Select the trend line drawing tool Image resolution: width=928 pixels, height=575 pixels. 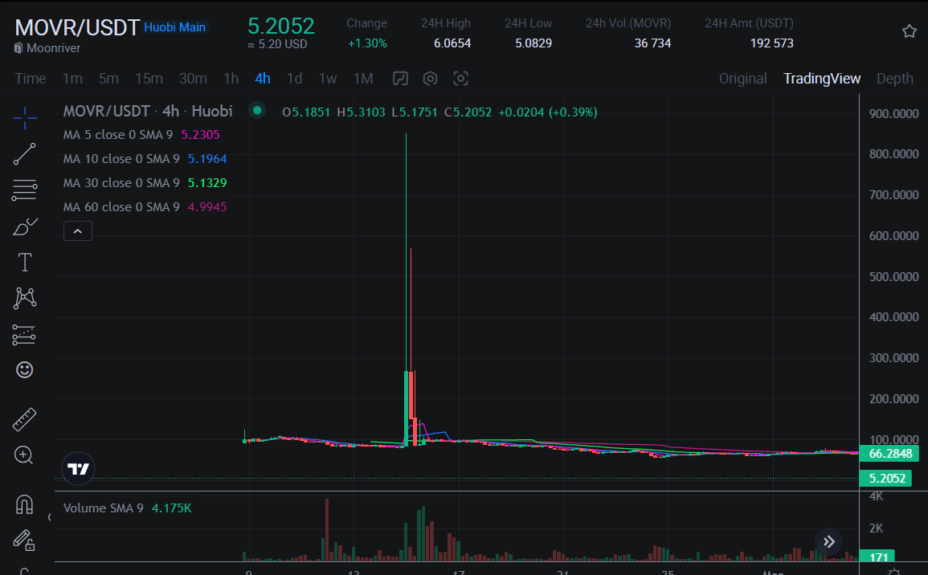click(24, 153)
